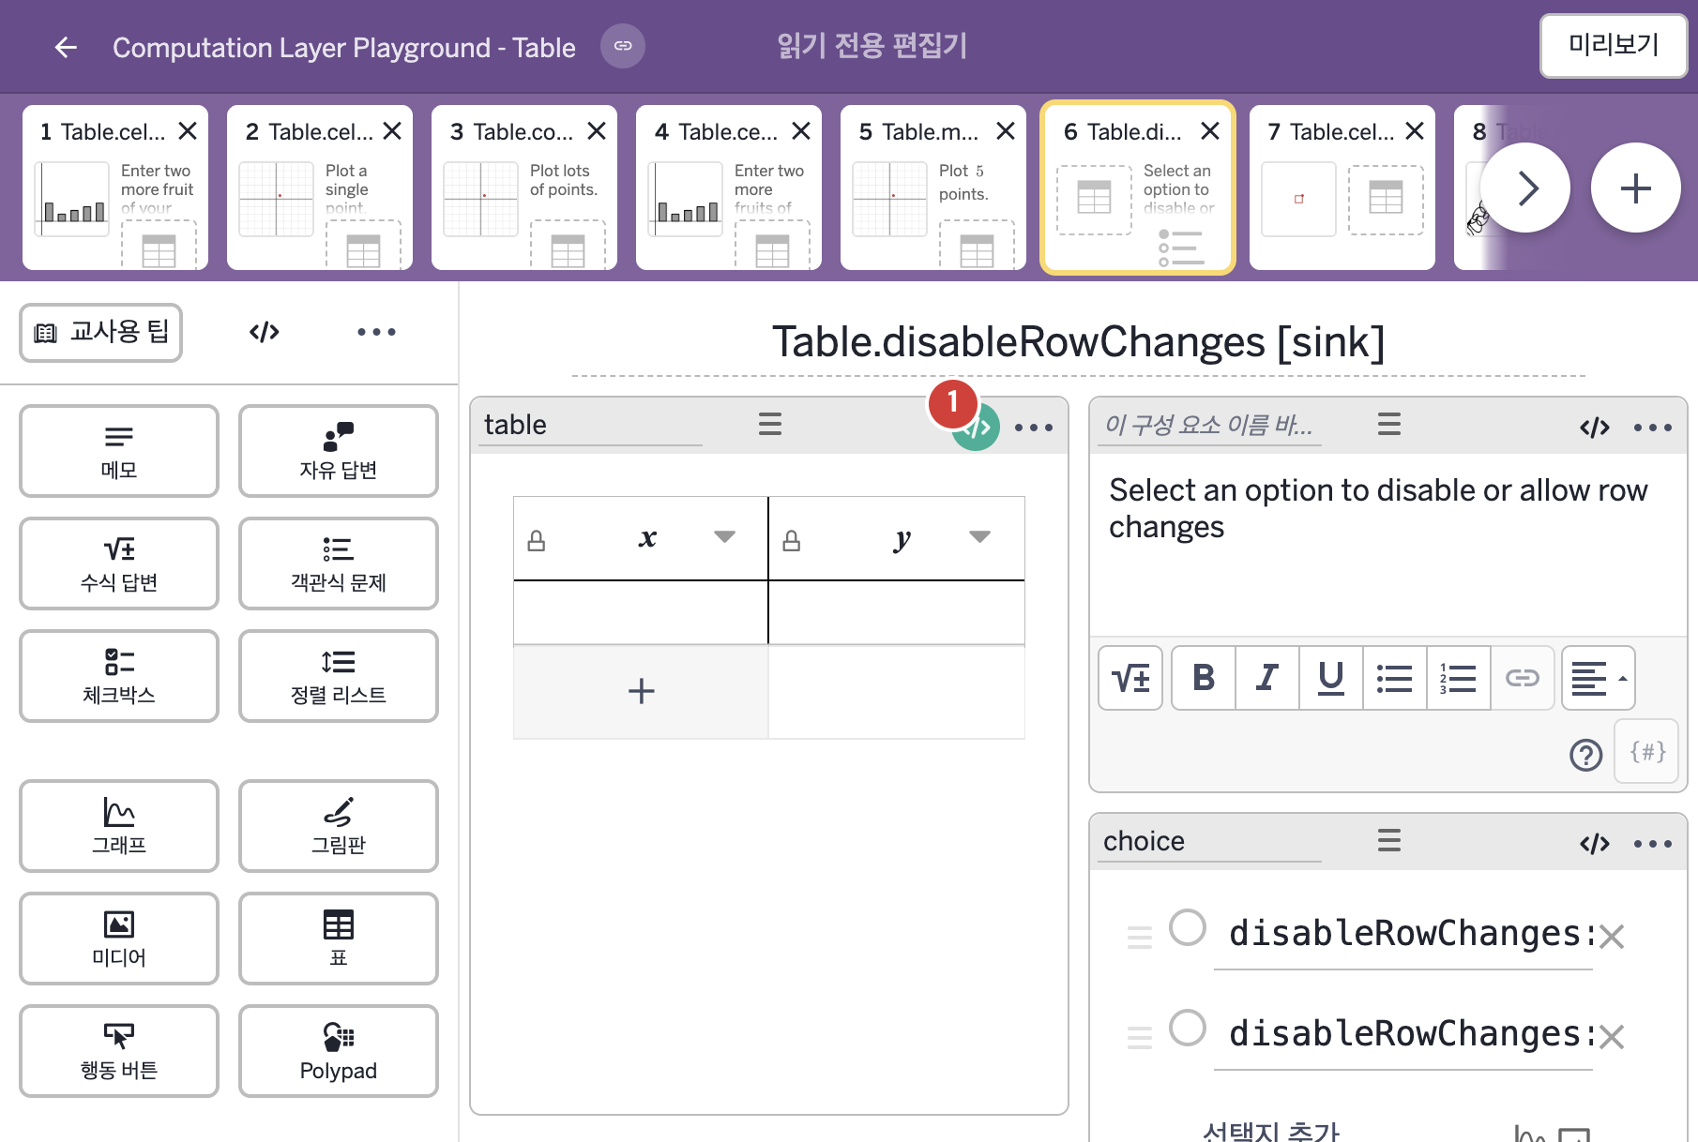The width and height of the screenshot is (1698, 1142).
Task: Show the next screens in the strip
Action: point(1525,188)
